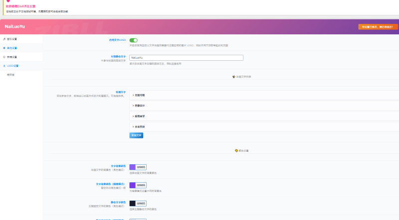
Task: Click the smiley icon beside 表情设置
Action: (4, 57)
